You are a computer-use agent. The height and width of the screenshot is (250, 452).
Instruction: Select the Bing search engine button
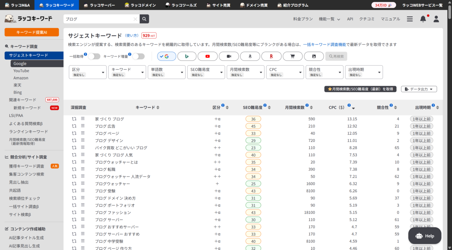tap(187, 56)
